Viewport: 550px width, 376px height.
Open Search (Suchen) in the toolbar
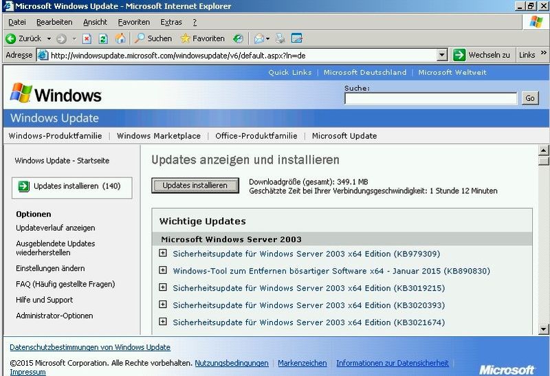coord(153,38)
